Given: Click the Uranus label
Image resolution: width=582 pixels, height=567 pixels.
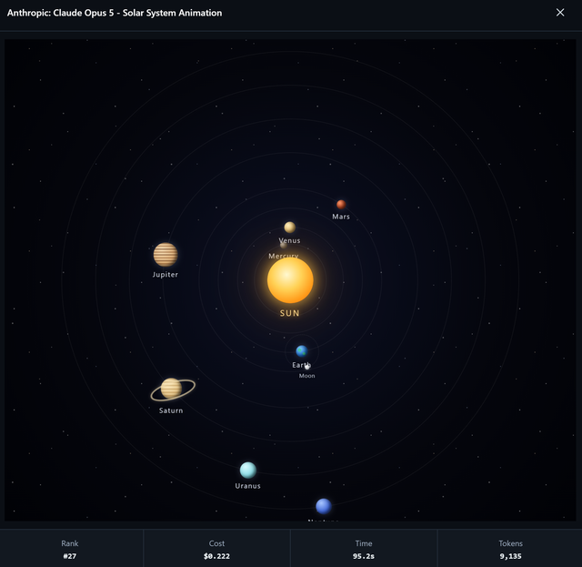Looking at the screenshot, I should [248, 486].
